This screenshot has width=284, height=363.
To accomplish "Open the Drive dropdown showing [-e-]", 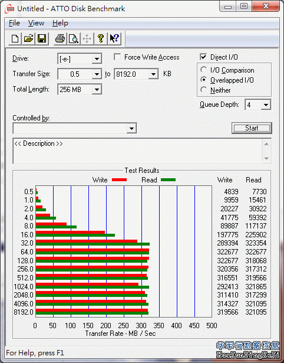I will click(97, 59).
